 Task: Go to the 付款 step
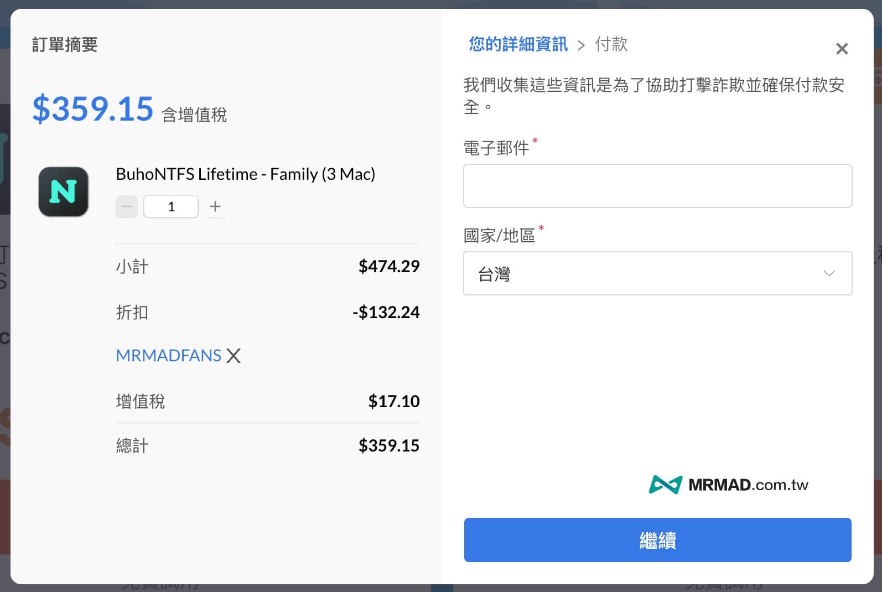click(611, 44)
